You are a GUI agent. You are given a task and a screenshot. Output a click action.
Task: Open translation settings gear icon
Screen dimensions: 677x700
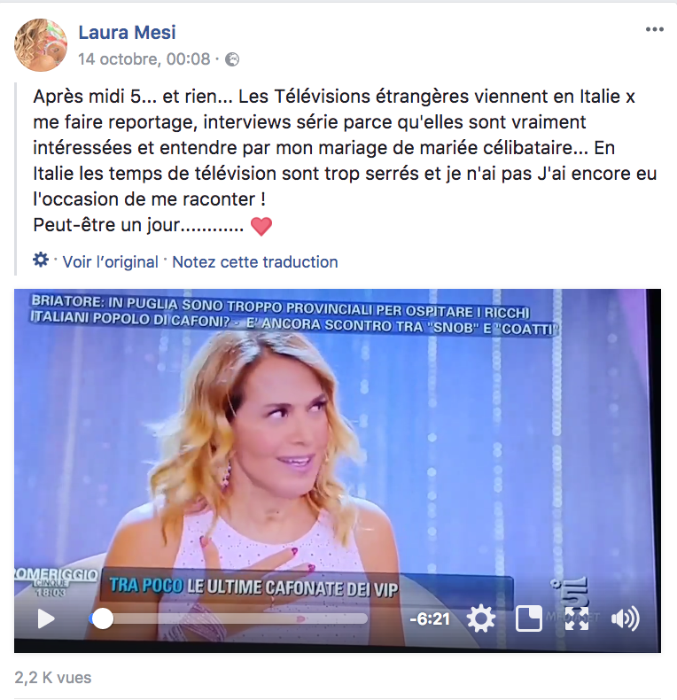41,260
